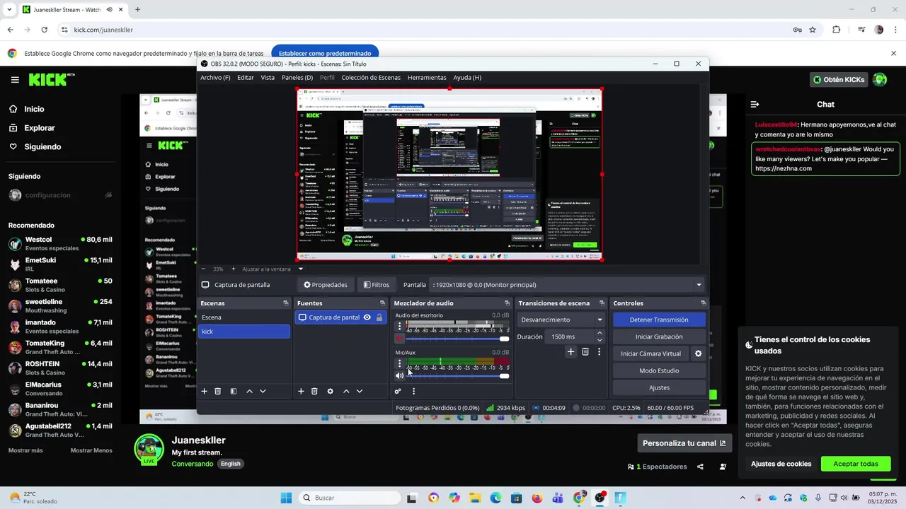Open Paneles menu in OBS
The image size is (906, 509).
click(x=297, y=78)
